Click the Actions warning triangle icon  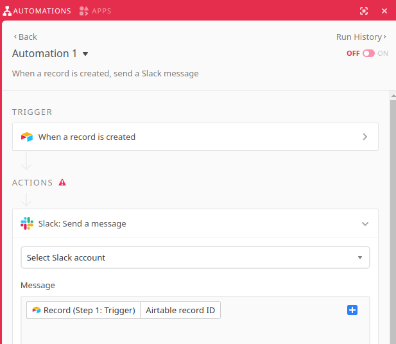(x=62, y=182)
